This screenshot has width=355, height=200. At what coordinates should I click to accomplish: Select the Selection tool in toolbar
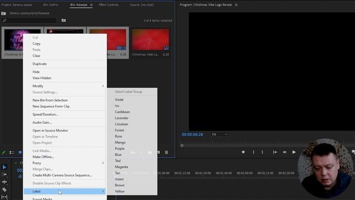4,167
